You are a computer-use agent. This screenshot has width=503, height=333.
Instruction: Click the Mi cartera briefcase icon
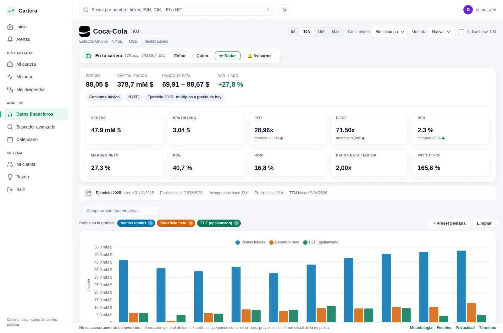pos(10,64)
